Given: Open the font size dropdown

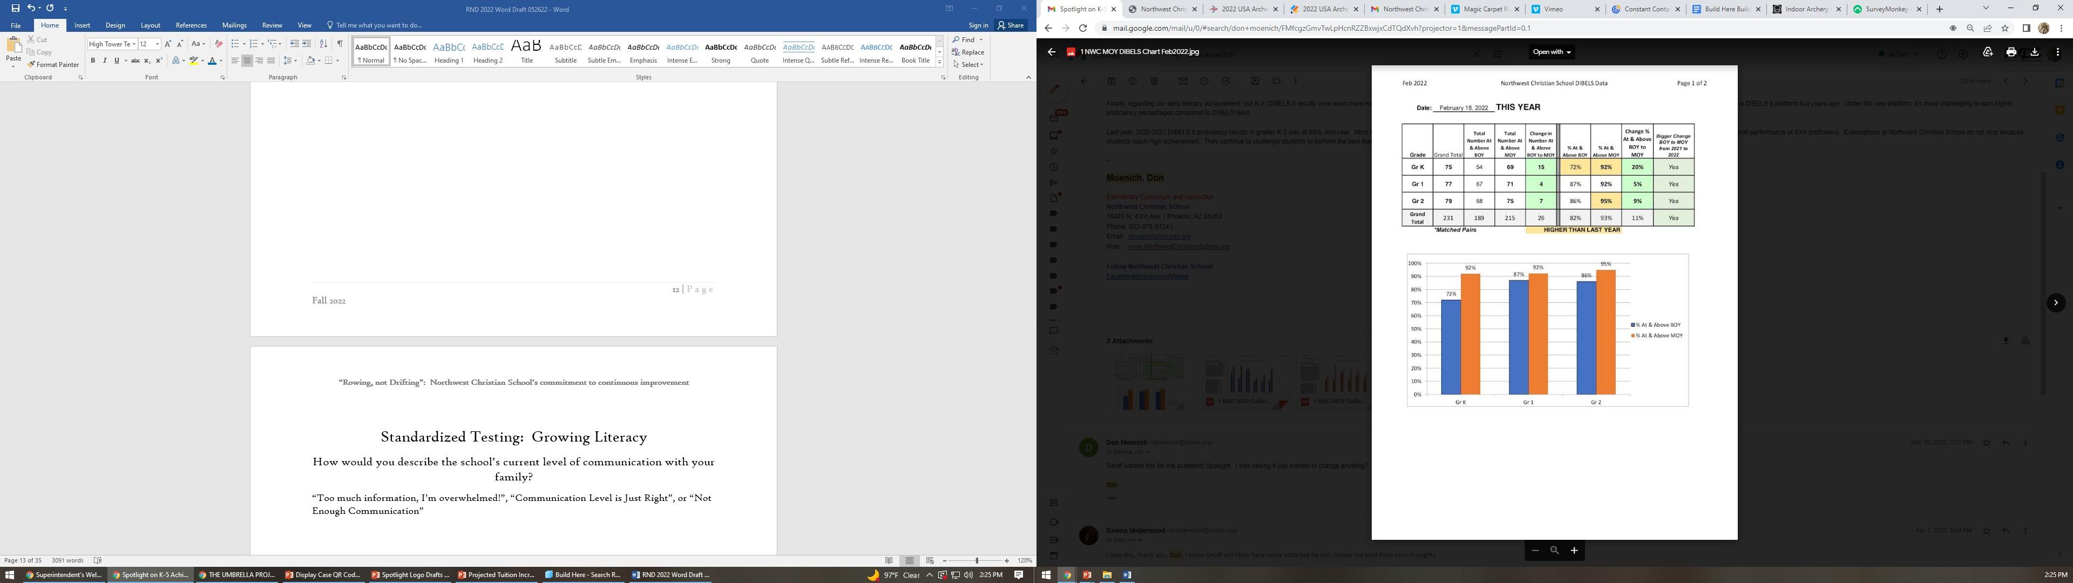Looking at the screenshot, I should pyautogui.click(x=157, y=44).
